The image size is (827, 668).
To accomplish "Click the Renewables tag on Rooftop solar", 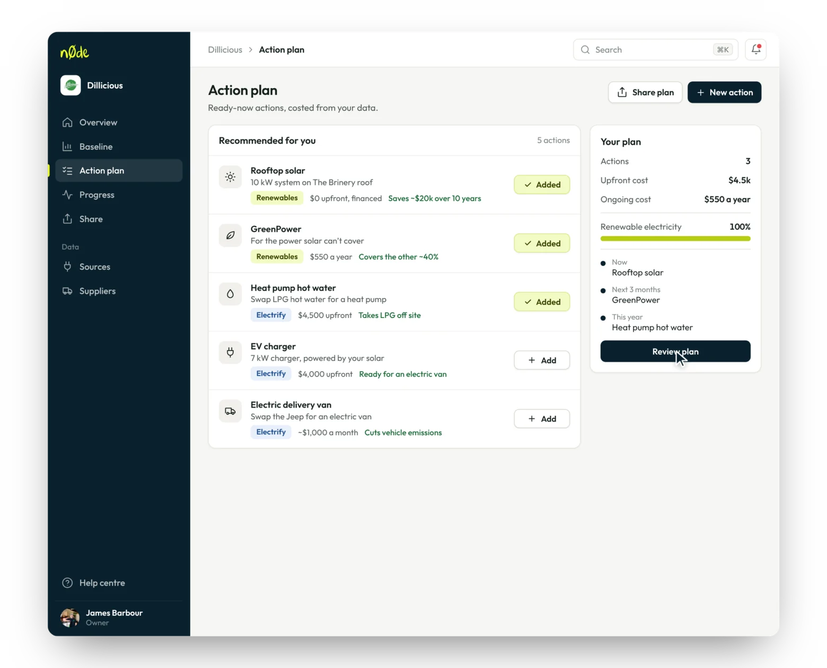I will 277,198.
